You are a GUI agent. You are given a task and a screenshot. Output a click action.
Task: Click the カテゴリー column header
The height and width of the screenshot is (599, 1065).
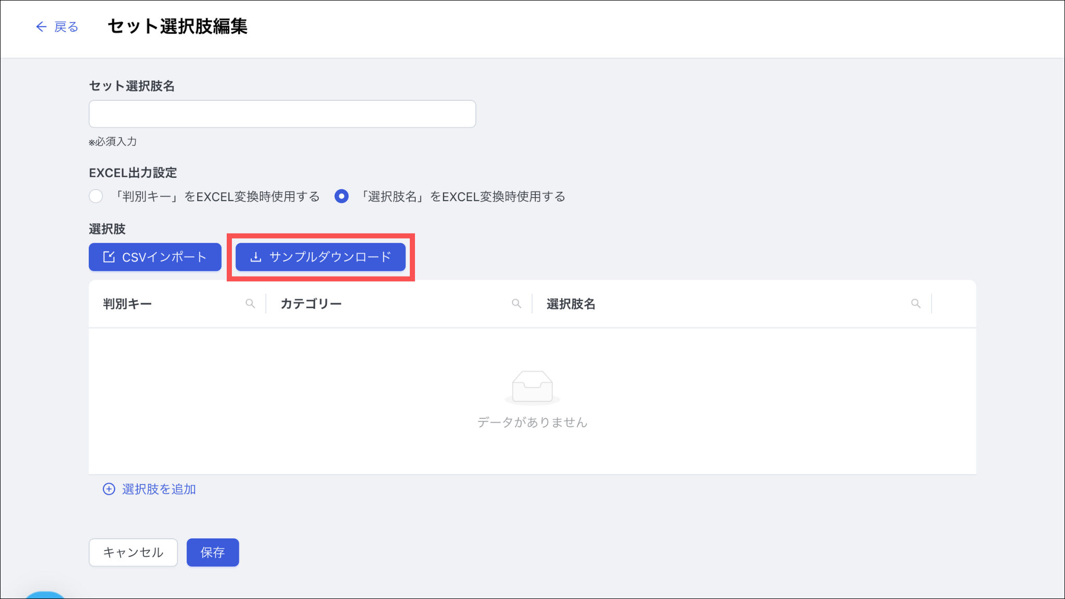(x=311, y=304)
